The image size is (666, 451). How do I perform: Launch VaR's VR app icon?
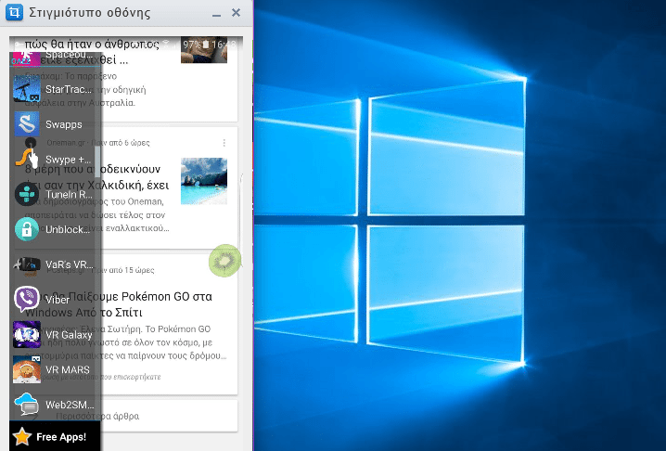click(27, 264)
